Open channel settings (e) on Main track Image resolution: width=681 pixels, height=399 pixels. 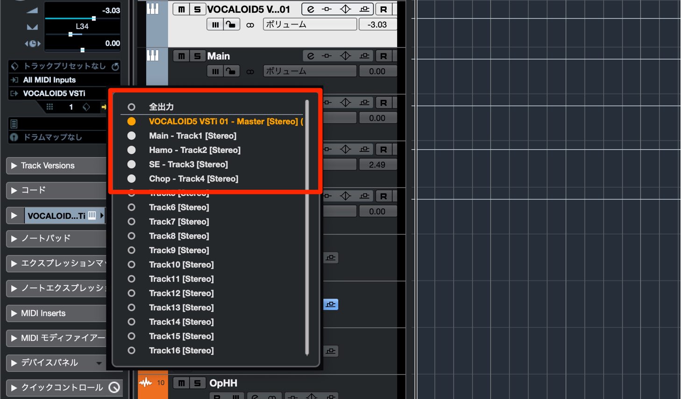[310, 56]
